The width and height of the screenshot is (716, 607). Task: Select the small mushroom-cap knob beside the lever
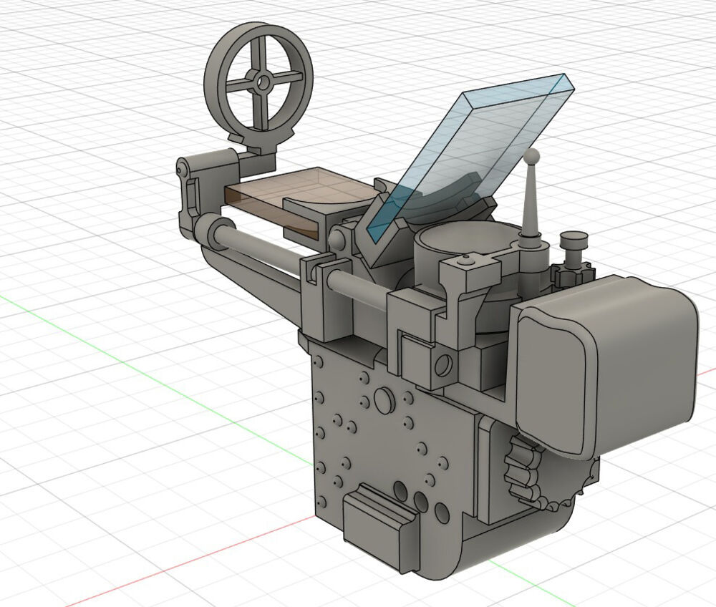tap(574, 240)
